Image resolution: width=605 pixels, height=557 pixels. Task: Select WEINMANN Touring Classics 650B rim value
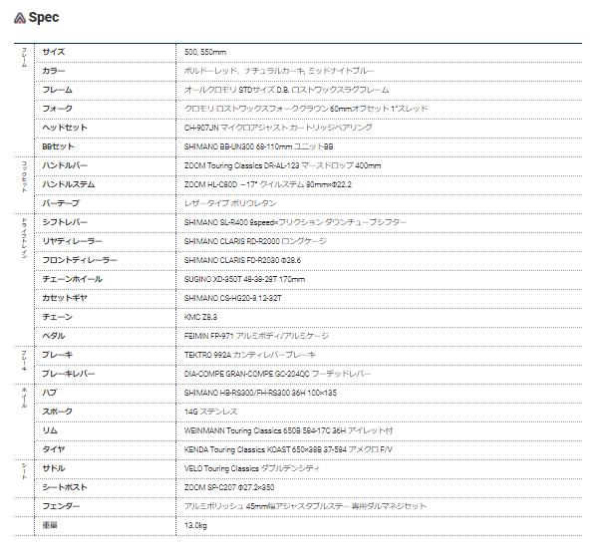289,430
